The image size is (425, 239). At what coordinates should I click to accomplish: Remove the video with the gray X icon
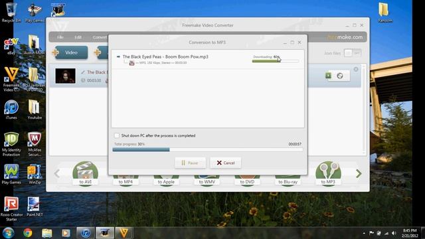[x=356, y=69]
